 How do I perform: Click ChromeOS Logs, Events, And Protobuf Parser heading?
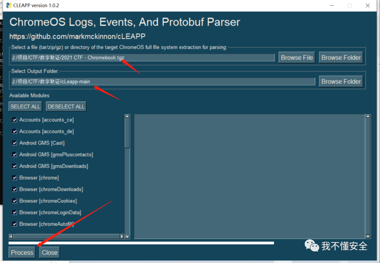tap(125, 22)
